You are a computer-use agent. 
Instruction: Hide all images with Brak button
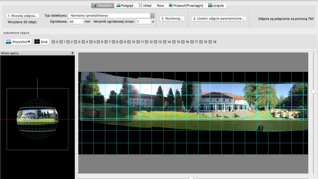click(x=41, y=42)
